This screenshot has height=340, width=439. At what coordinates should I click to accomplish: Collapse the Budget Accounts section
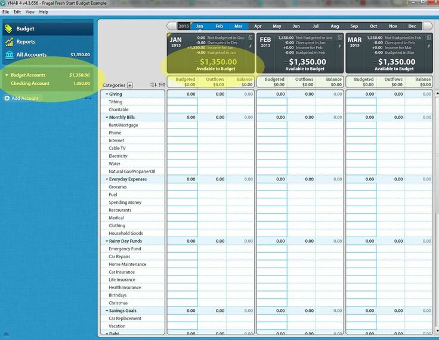point(7,75)
